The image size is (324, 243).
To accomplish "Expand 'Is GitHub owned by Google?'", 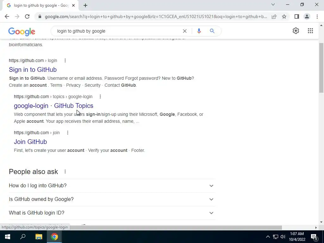I will coord(112,199).
